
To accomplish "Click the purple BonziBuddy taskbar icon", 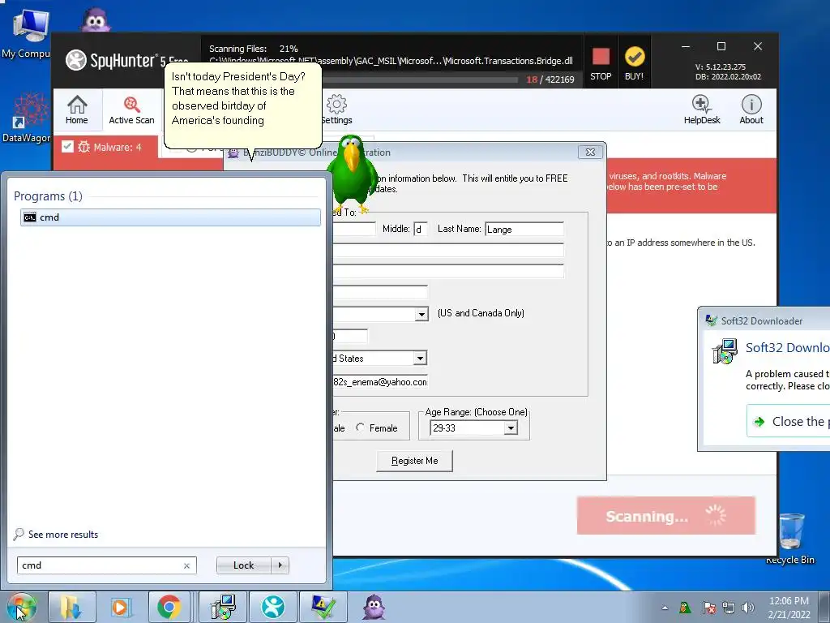I will (373, 607).
